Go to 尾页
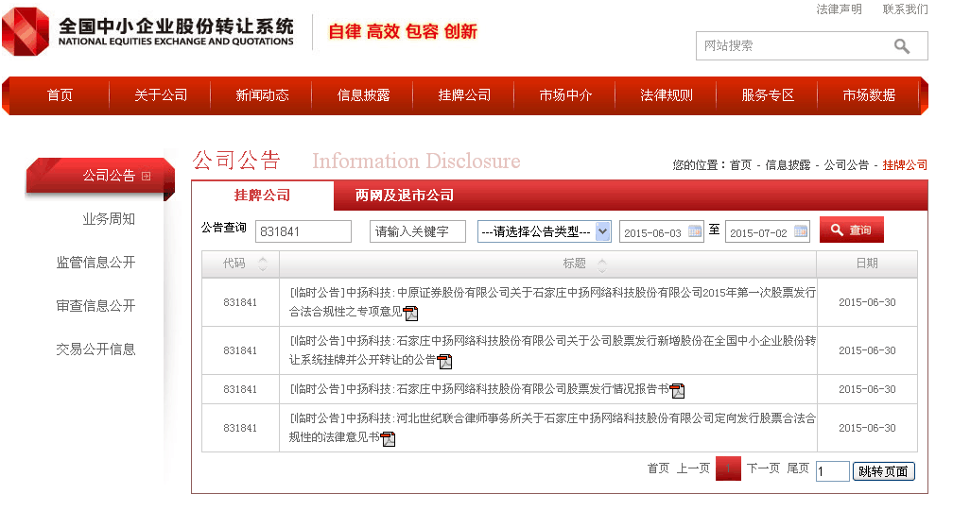The height and width of the screenshot is (511, 953). point(798,468)
